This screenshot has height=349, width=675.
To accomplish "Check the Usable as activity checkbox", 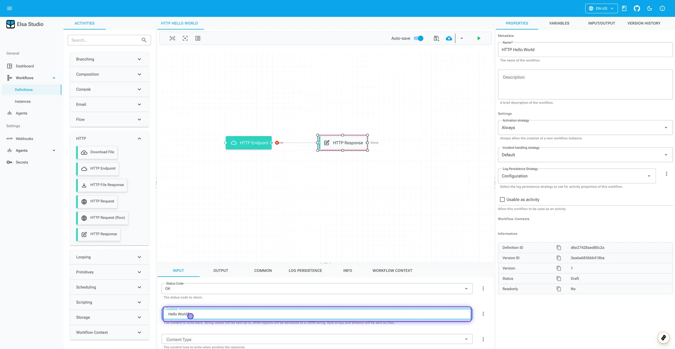I will coord(502,199).
